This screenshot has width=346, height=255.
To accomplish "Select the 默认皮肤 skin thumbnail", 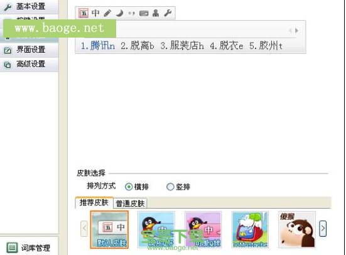I will (109, 230).
